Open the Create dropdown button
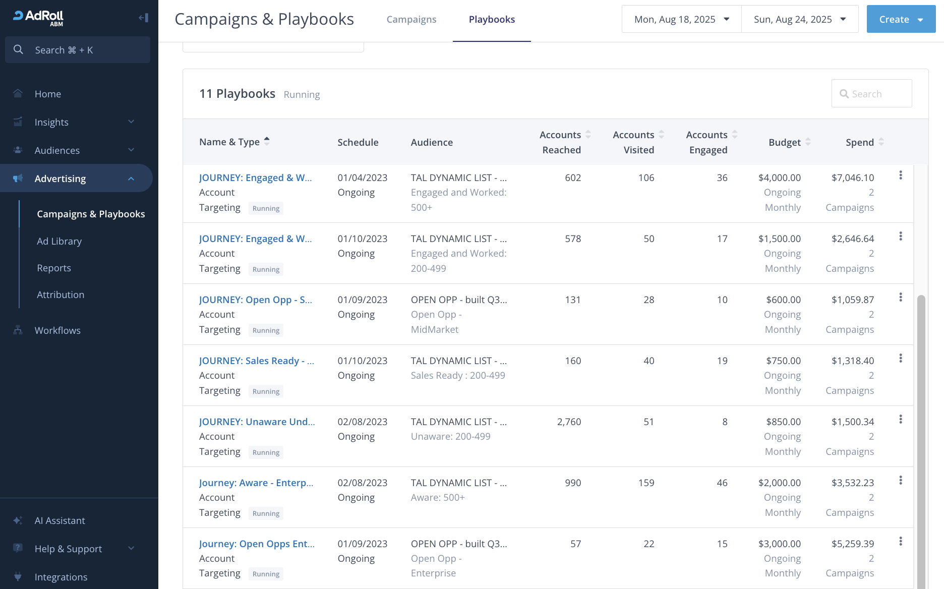The image size is (944, 589). coord(901,19)
